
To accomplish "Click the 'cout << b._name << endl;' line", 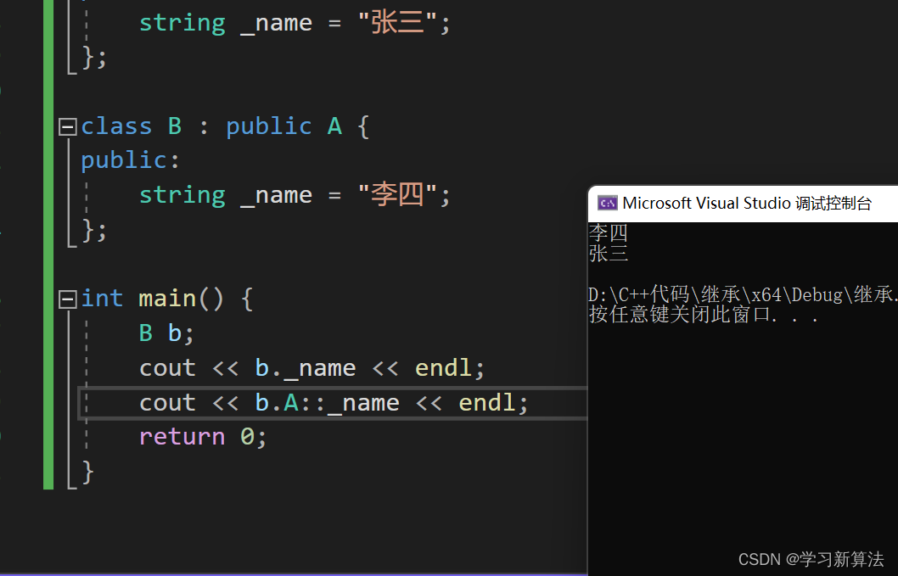I will (x=312, y=368).
